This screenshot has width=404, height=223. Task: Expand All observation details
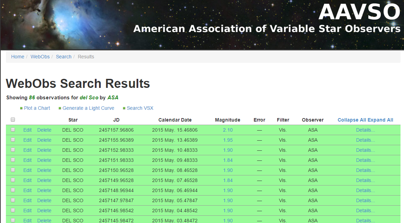pos(380,120)
